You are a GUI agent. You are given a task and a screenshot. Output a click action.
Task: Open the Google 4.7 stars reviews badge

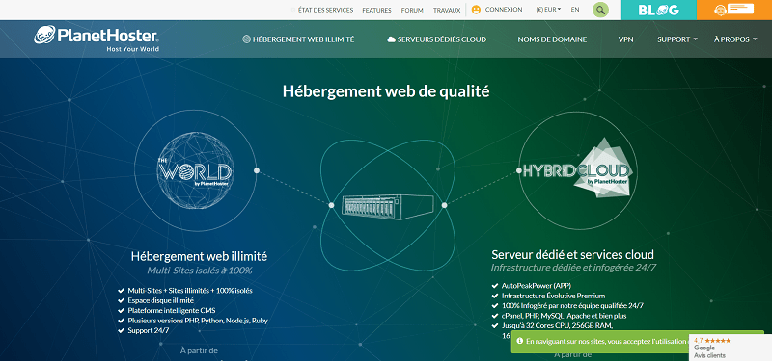pyautogui.click(x=731, y=348)
